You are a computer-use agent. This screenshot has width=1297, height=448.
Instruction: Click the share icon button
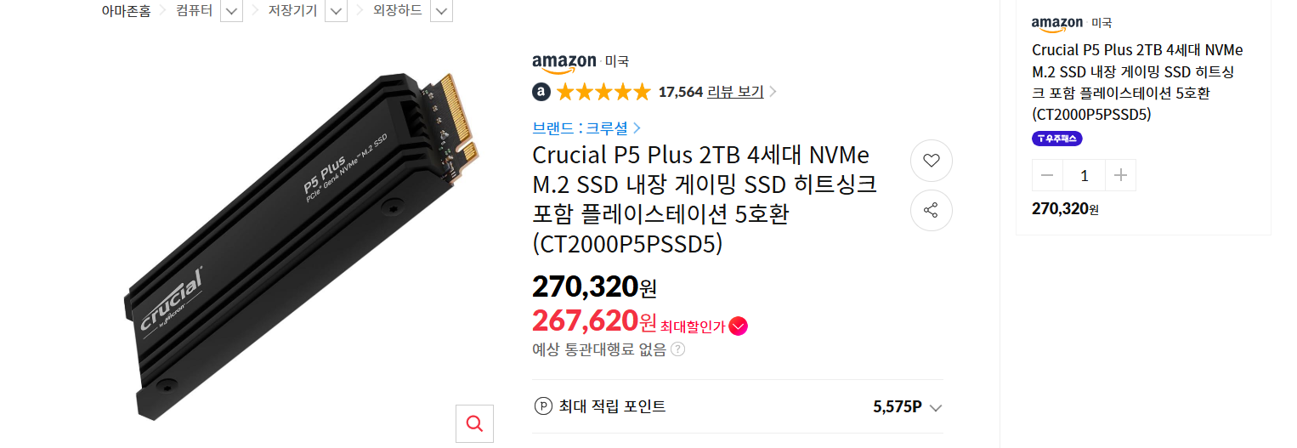(931, 210)
